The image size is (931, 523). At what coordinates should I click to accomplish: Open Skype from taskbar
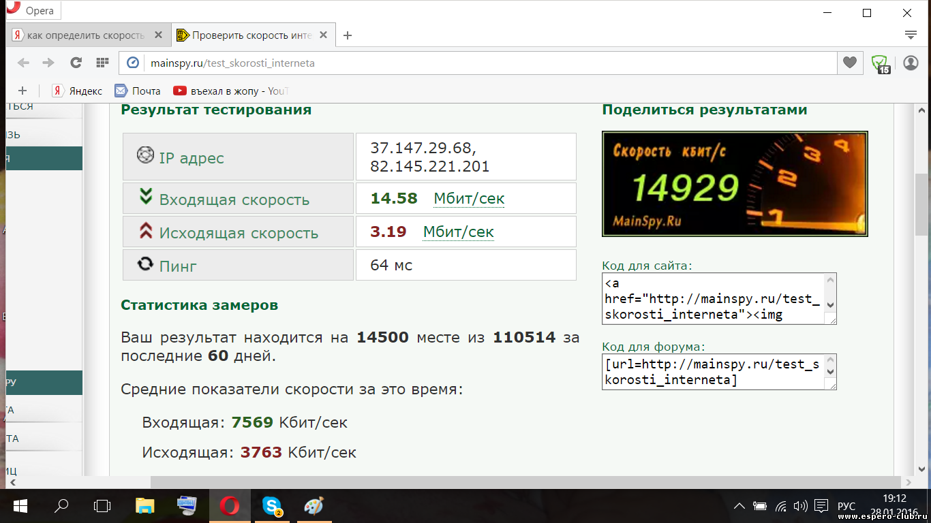273,506
